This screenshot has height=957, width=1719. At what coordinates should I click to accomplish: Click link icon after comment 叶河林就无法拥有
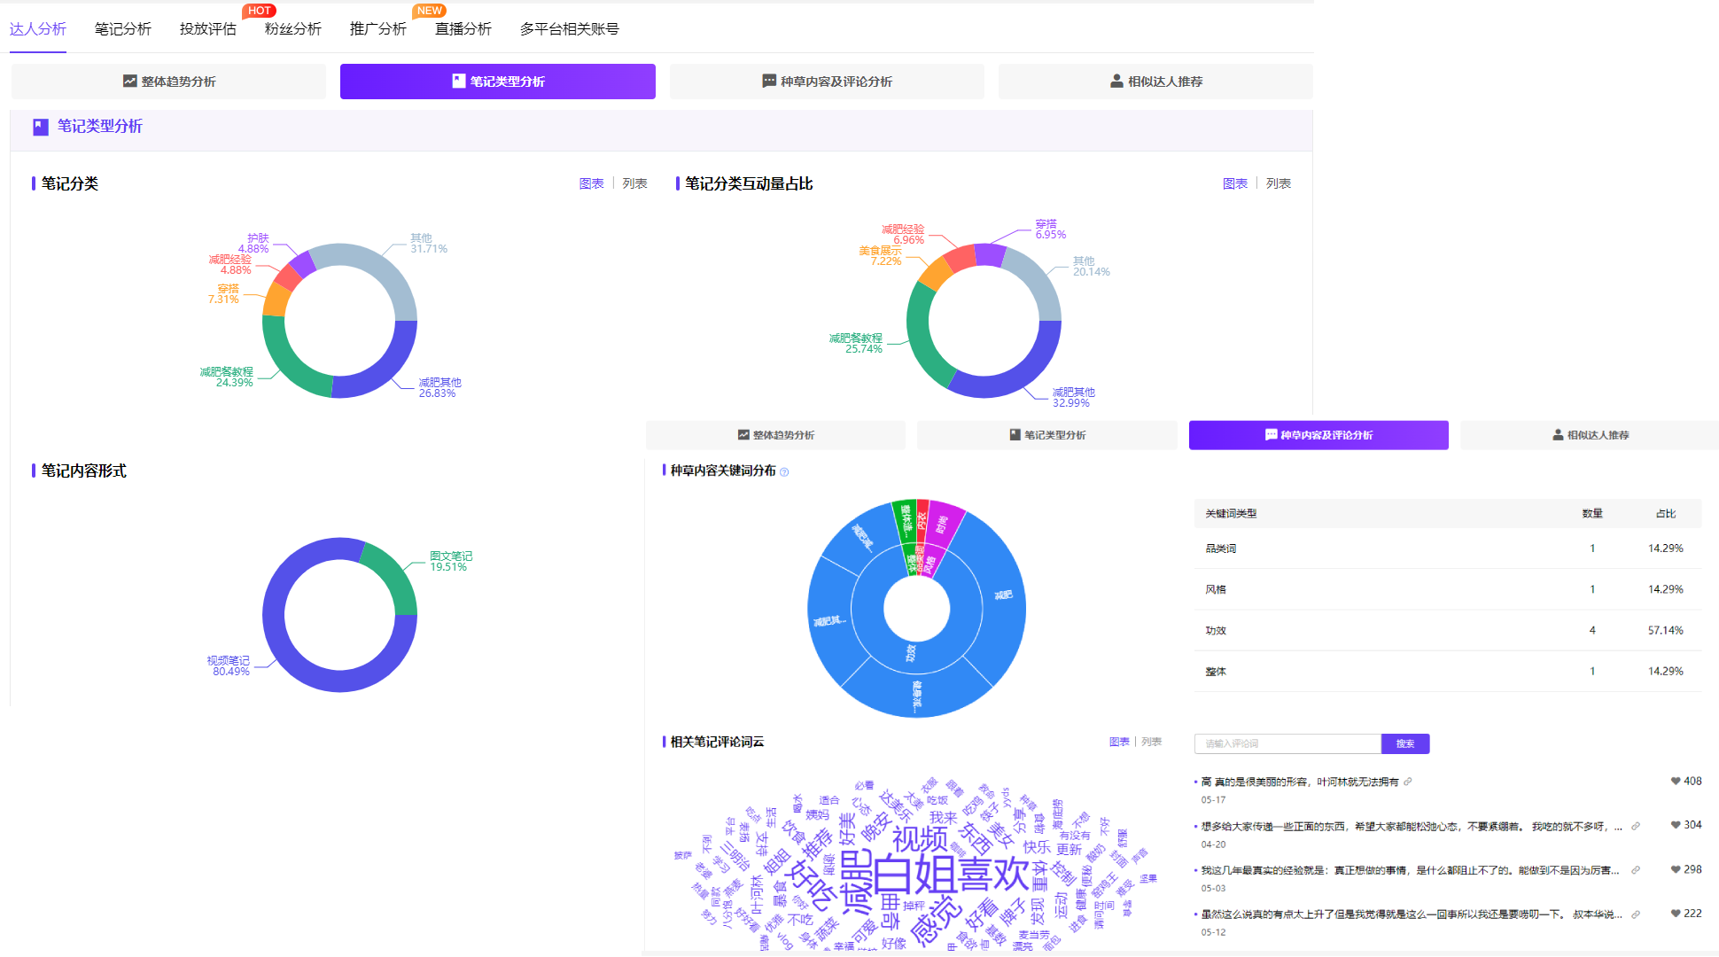click(x=1408, y=782)
